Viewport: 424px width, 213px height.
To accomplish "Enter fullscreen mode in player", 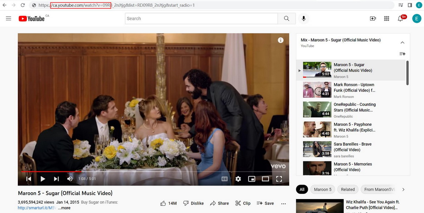I will click(279, 179).
